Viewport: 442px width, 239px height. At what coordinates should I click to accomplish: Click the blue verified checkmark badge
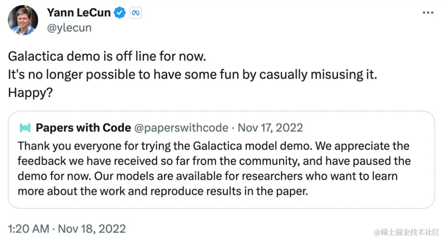(120, 13)
